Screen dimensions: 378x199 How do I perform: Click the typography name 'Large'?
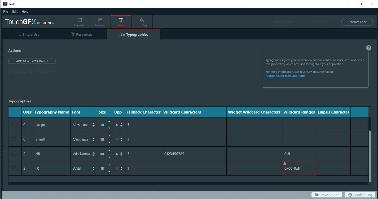40,125
